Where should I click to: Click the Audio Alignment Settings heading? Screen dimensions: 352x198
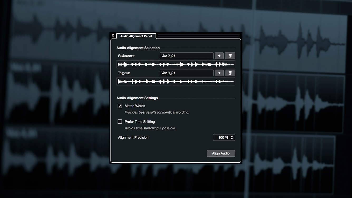coord(137,98)
